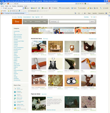Open the Ver menu

[x=10, y=6]
